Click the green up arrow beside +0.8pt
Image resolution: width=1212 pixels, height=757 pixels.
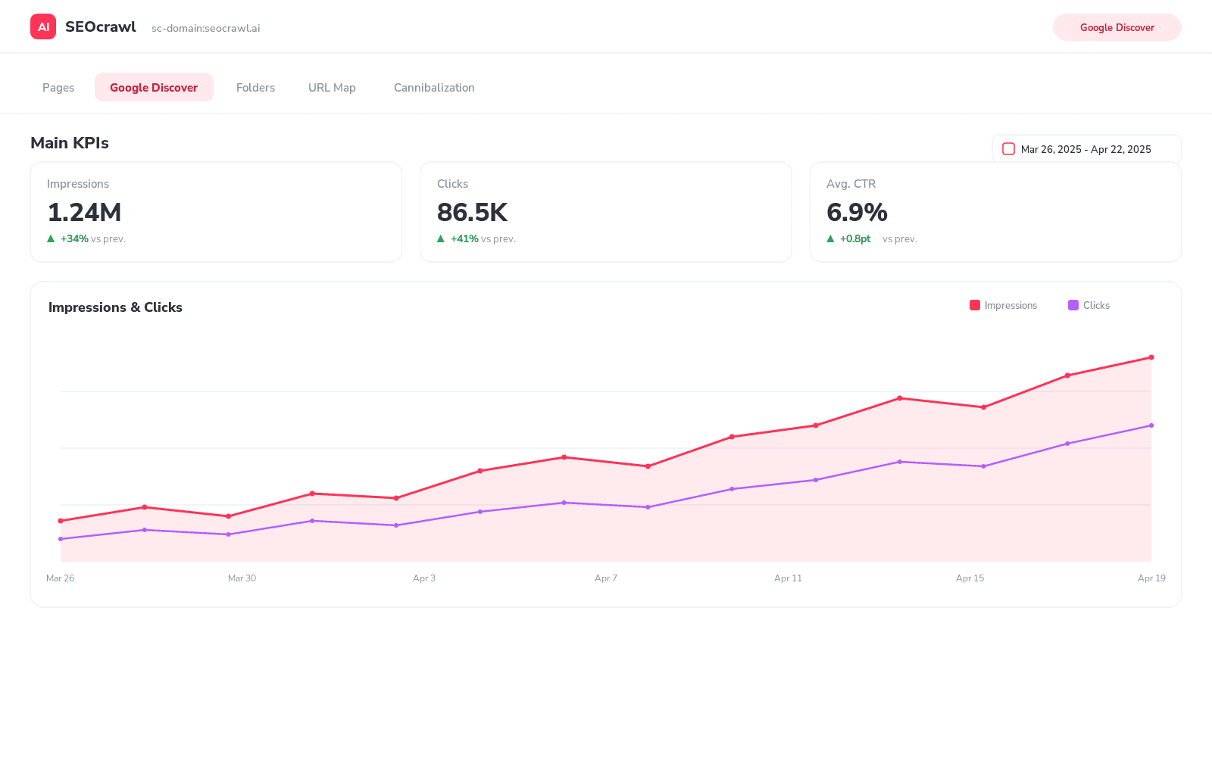(830, 238)
